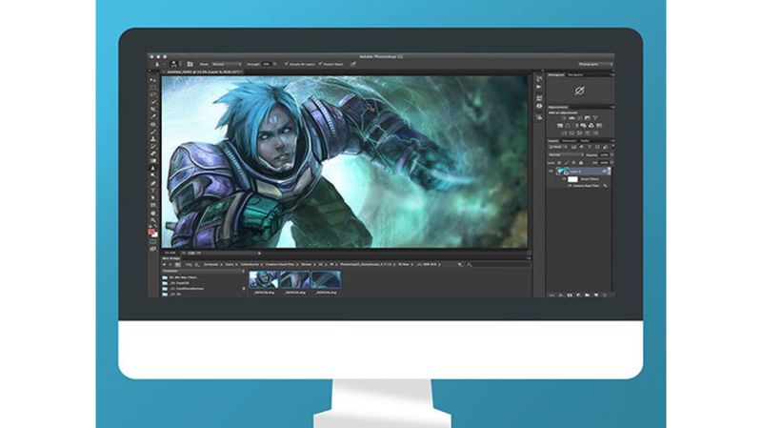Select the History Brush tool
The width and height of the screenshot is (762, 428).
point(153,147)
